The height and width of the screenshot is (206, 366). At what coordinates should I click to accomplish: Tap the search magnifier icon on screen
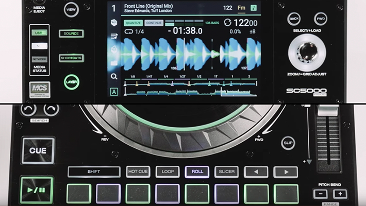point(114,77)
